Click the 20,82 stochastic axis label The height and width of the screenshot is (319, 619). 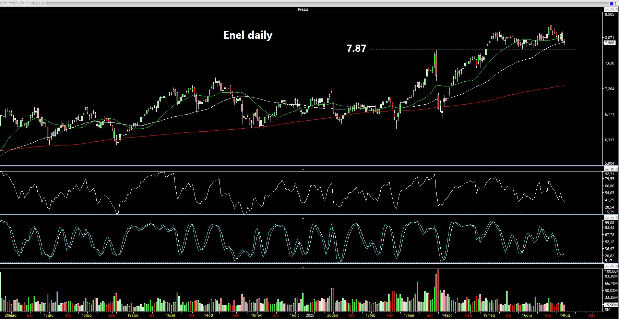(x=609, y=256)
